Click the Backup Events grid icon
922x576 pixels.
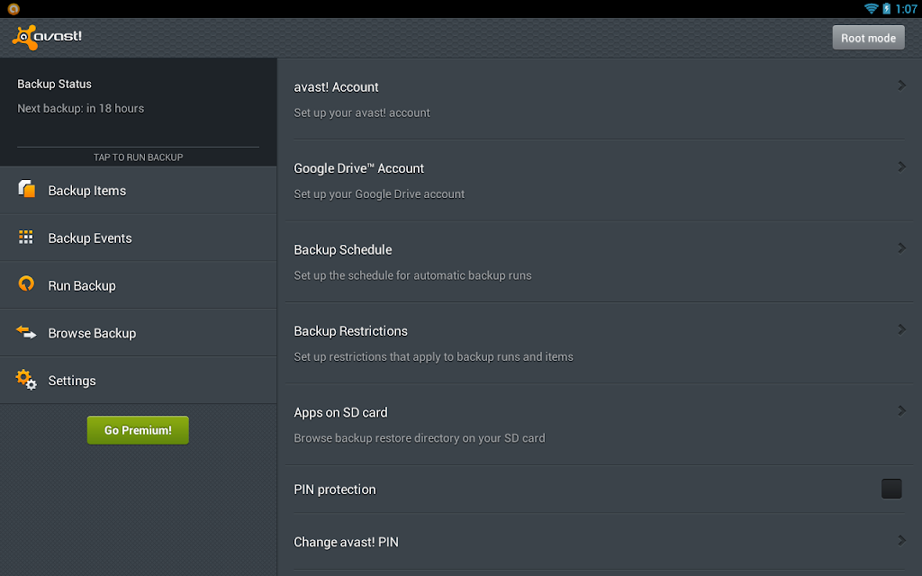[x=26, y=237]
